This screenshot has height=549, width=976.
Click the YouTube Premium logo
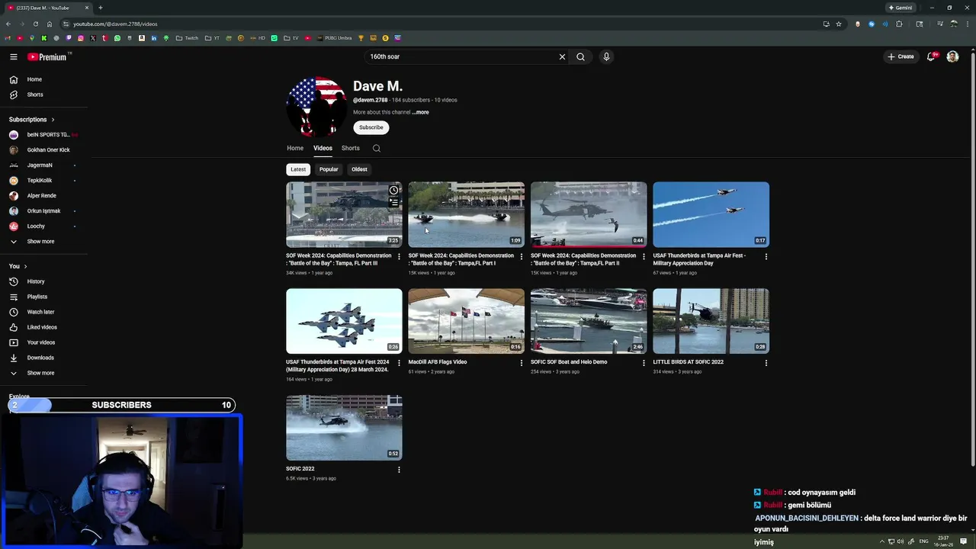tap(47, 56)
